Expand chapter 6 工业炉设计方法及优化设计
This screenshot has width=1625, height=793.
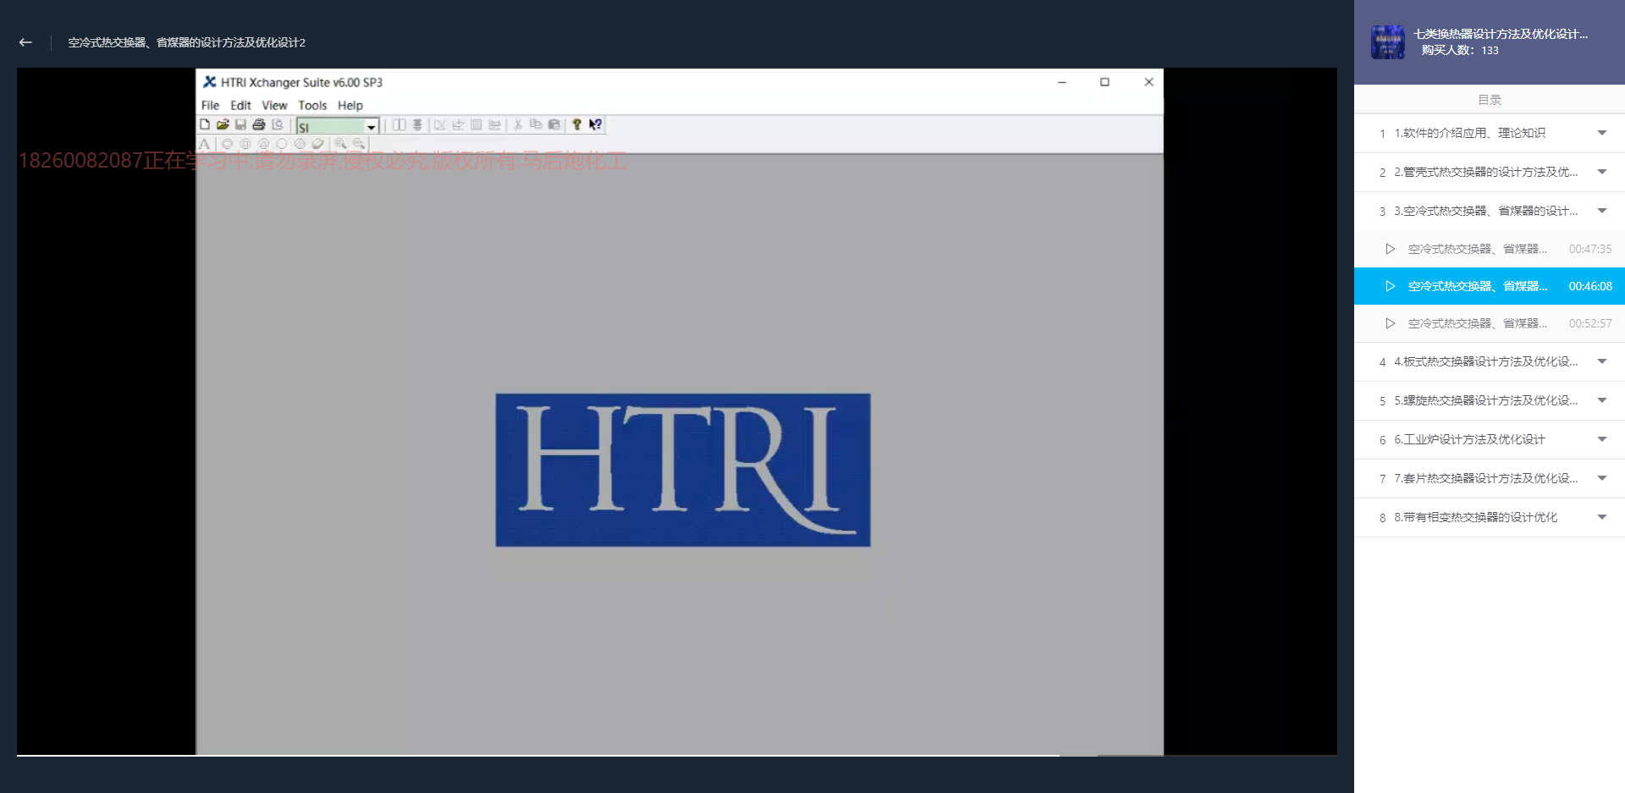click(1490, 439)
